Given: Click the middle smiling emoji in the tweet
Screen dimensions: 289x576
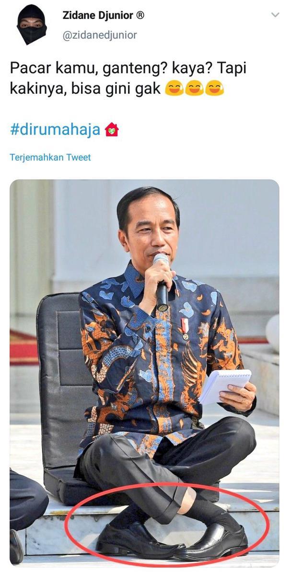Looking at the screenshot, I should click(194, 90).
